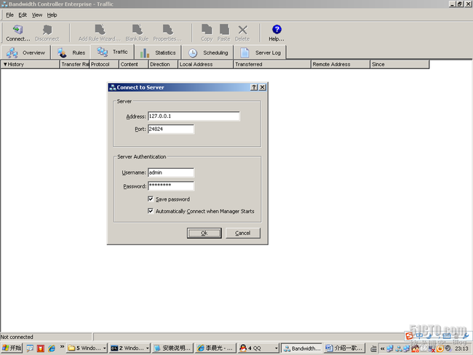Viewport: 473px width, 355px height.
Task: Switch to the Rules tab
Action: pos(71,52)
